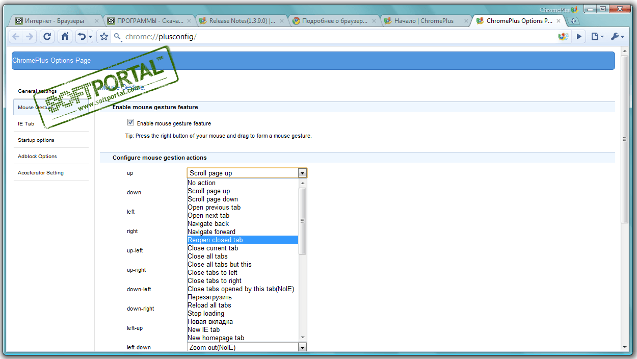The width and height of the screenshot is (637, 359).
Task: Bookmark this page with star icon
Action: 104,37
